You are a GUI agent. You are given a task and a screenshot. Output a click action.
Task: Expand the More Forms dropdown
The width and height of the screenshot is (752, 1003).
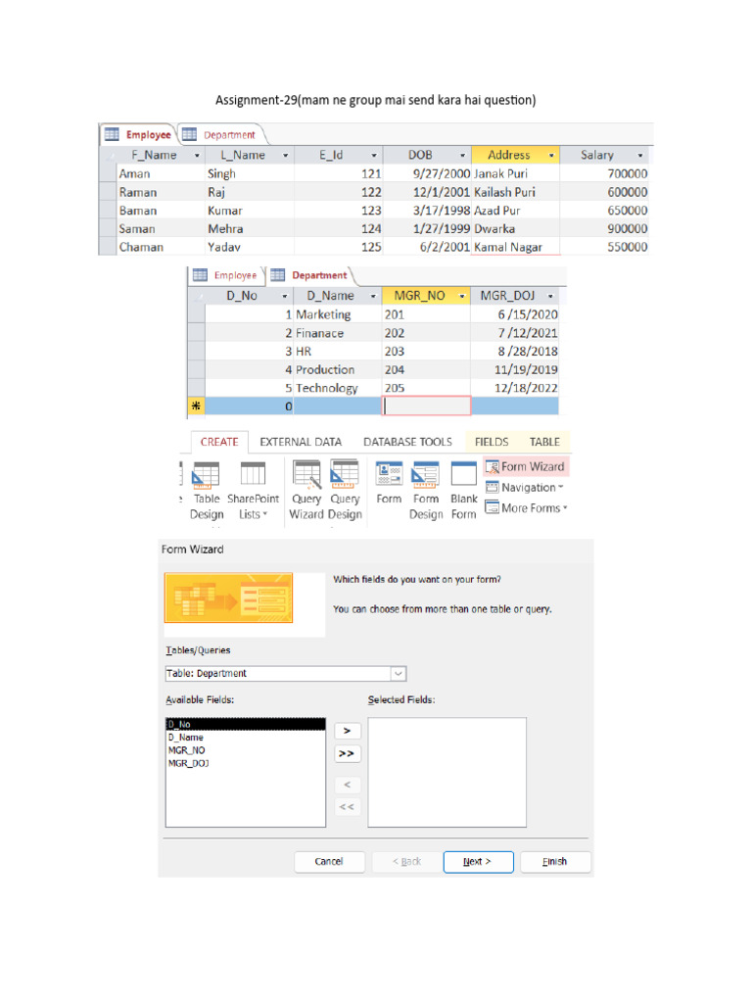pyautogui.click(x=526, y=508)
